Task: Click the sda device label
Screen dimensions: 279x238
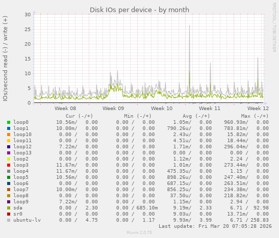Action: coord(18,208)
